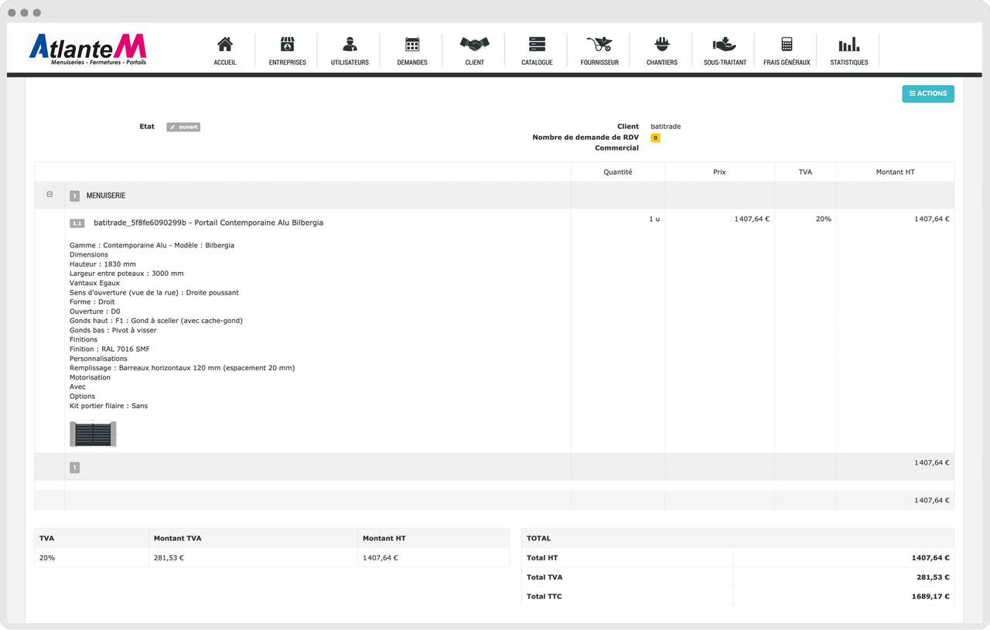Click the portal product thumbnail image

point(94,433)
